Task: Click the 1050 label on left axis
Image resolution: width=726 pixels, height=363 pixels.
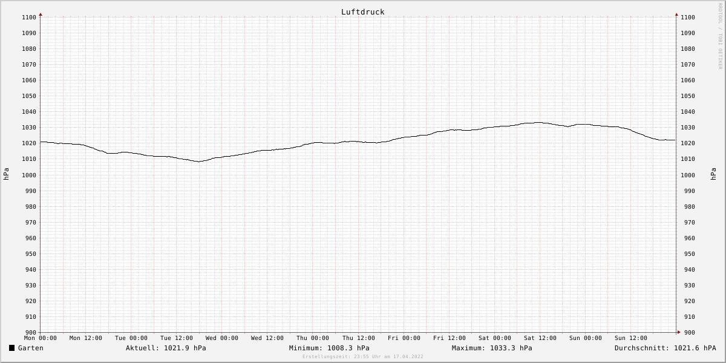Action: (29, 96)
